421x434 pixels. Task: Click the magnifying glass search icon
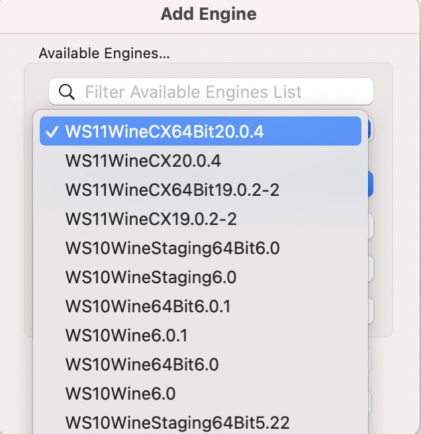[67, 92]
